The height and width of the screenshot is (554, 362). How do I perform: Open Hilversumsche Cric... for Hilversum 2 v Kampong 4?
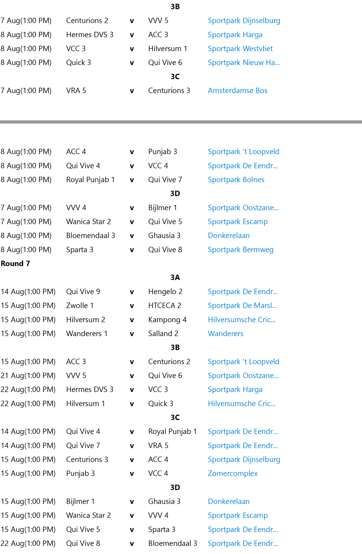pos(241,320)
